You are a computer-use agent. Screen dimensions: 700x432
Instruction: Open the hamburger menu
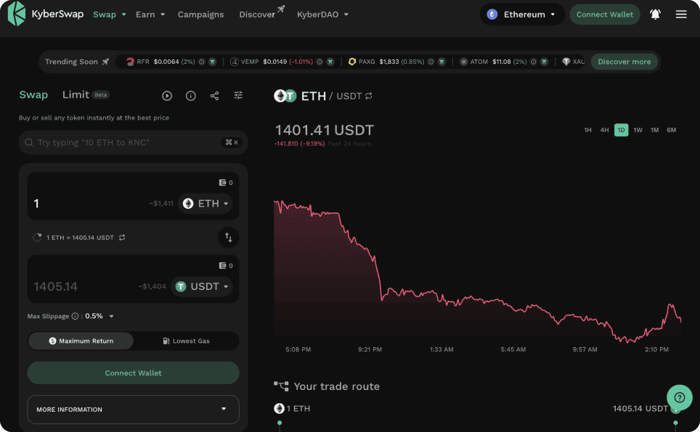click(681, 14)
